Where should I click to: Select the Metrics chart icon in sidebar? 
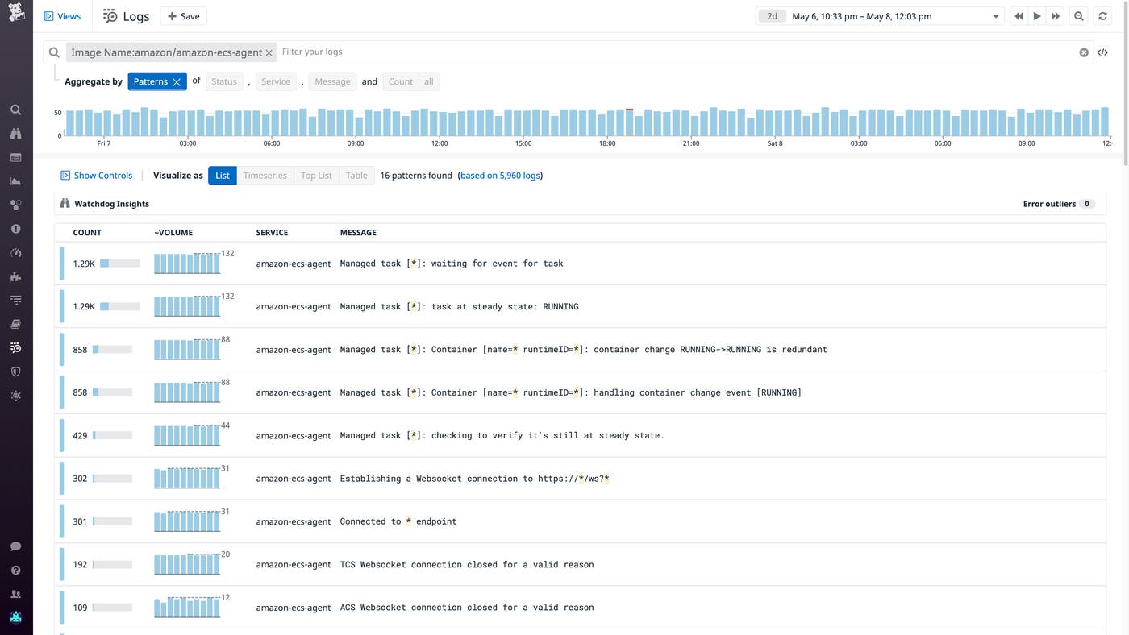point(15,181)
